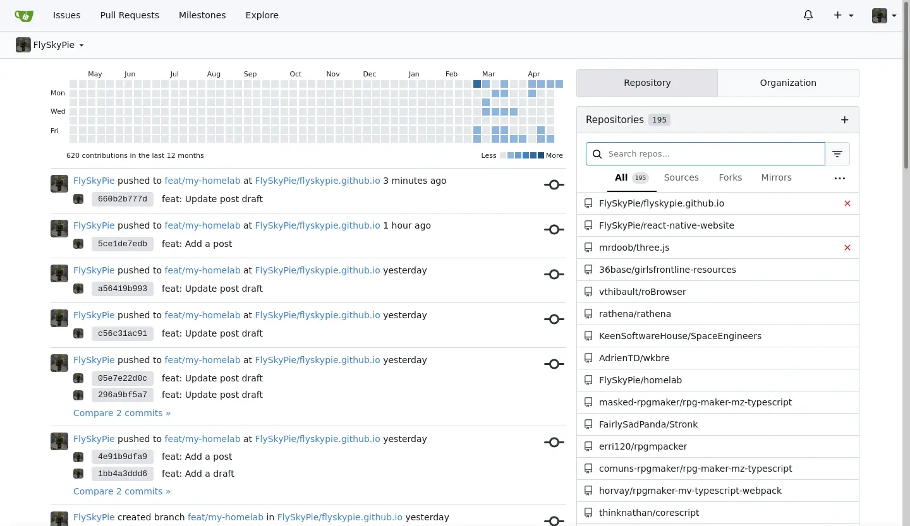Click commit icon for 3 minutes ago push
This screenshot has height=526, width=910.
click(x=554, y=185)
